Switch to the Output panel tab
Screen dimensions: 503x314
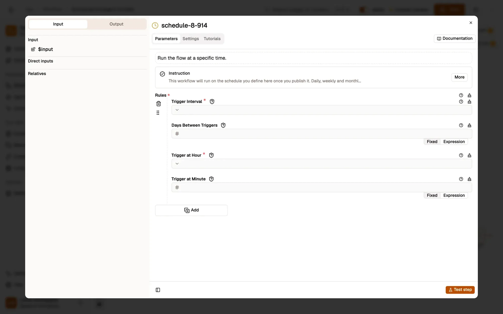[x=116, y=24]
